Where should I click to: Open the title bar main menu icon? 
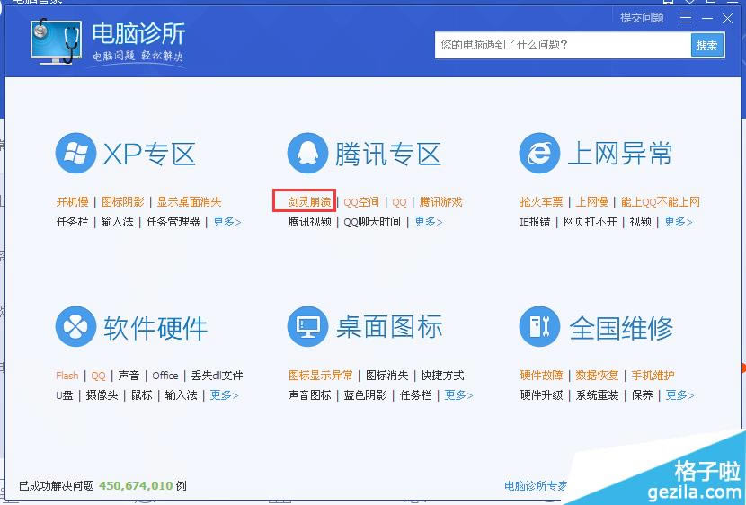687,18
